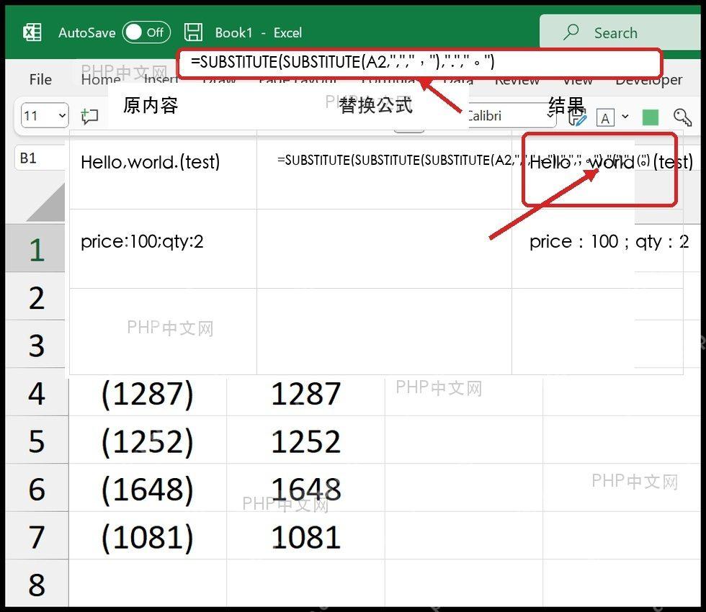
Task: Select row header 8
Action: click(x=37, y=584)
